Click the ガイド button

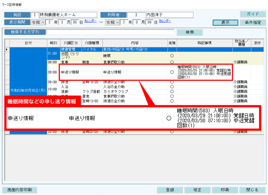coord(253,14)
